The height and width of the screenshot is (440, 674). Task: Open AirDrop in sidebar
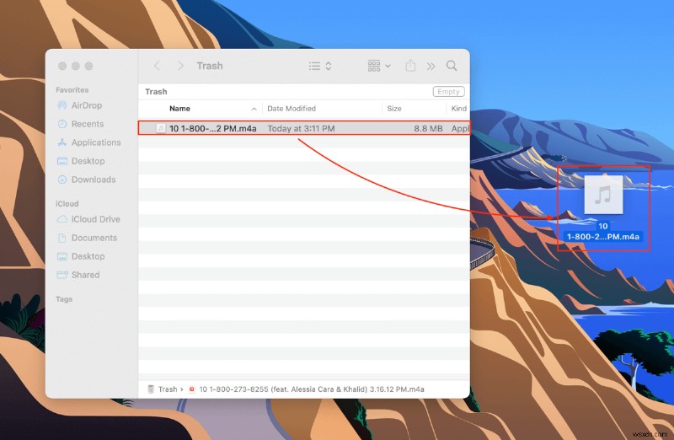87,105
